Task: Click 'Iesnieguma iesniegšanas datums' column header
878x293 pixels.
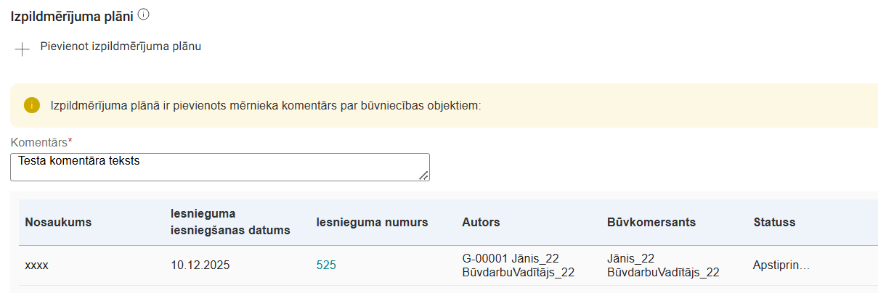Action: (x=225, y=223)
